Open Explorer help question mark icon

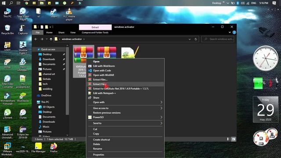coord(234,32)
